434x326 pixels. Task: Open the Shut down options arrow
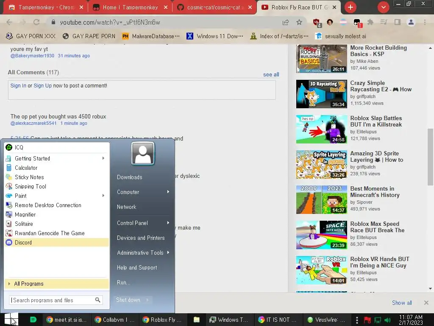(x=148, y=300)
